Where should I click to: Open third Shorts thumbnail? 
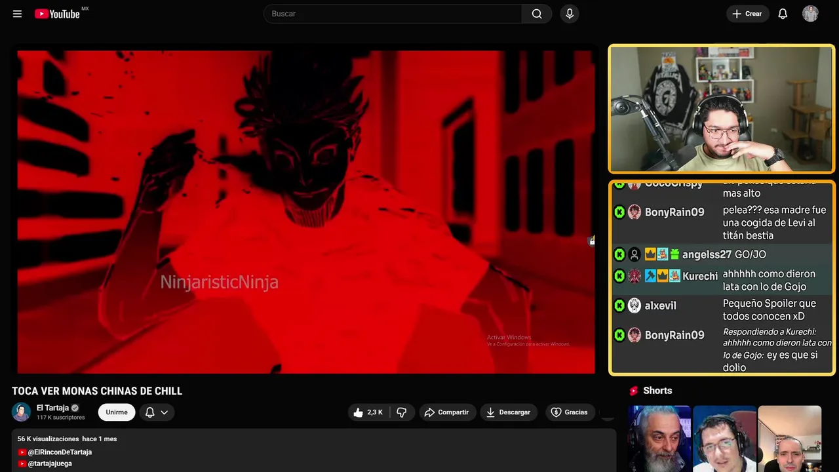[x=789, y=439]
